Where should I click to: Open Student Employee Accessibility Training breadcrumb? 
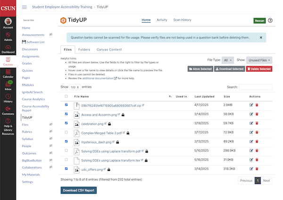(x=62, y=7)
